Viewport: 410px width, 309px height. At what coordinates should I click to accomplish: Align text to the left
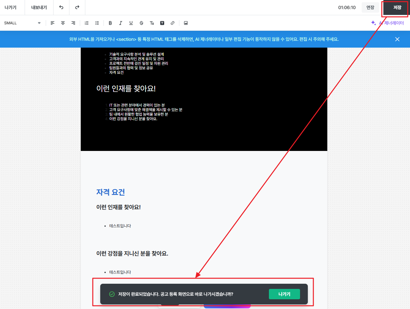53,23
